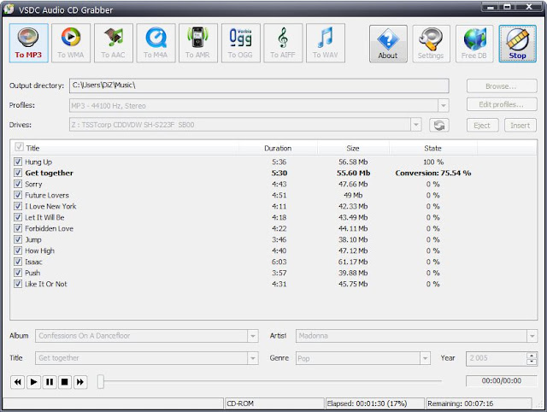Uncheck the Push track

pos(18,273)
